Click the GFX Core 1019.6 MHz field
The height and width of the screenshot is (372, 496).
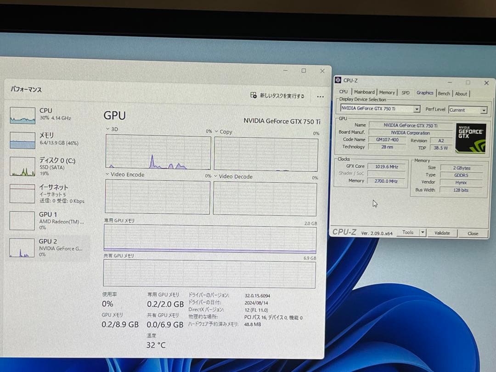click(x=387, y=166)
